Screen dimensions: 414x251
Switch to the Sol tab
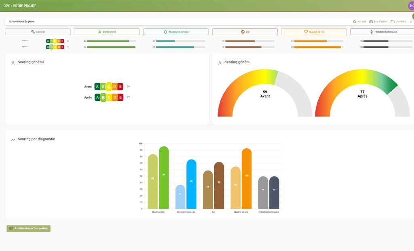point(245,32)
